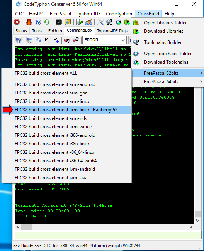Click the orange down-arrow update icon

click(x=29, y=22)
